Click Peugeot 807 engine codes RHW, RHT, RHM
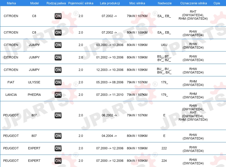Screen dimensions: 226x167 click(193, 113)
